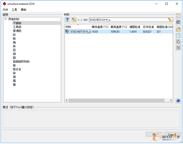Select the X10CrNiTi18-9_u material row

click(119, 32)
